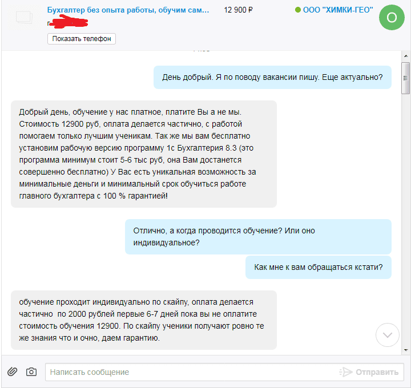Click the scrollbar down arrow
The image size is (411, 388).
[x=406, y=350]
